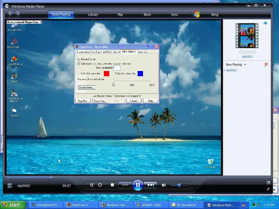
Task: Click the blue right click star color
Action: (x=140, y=73)
